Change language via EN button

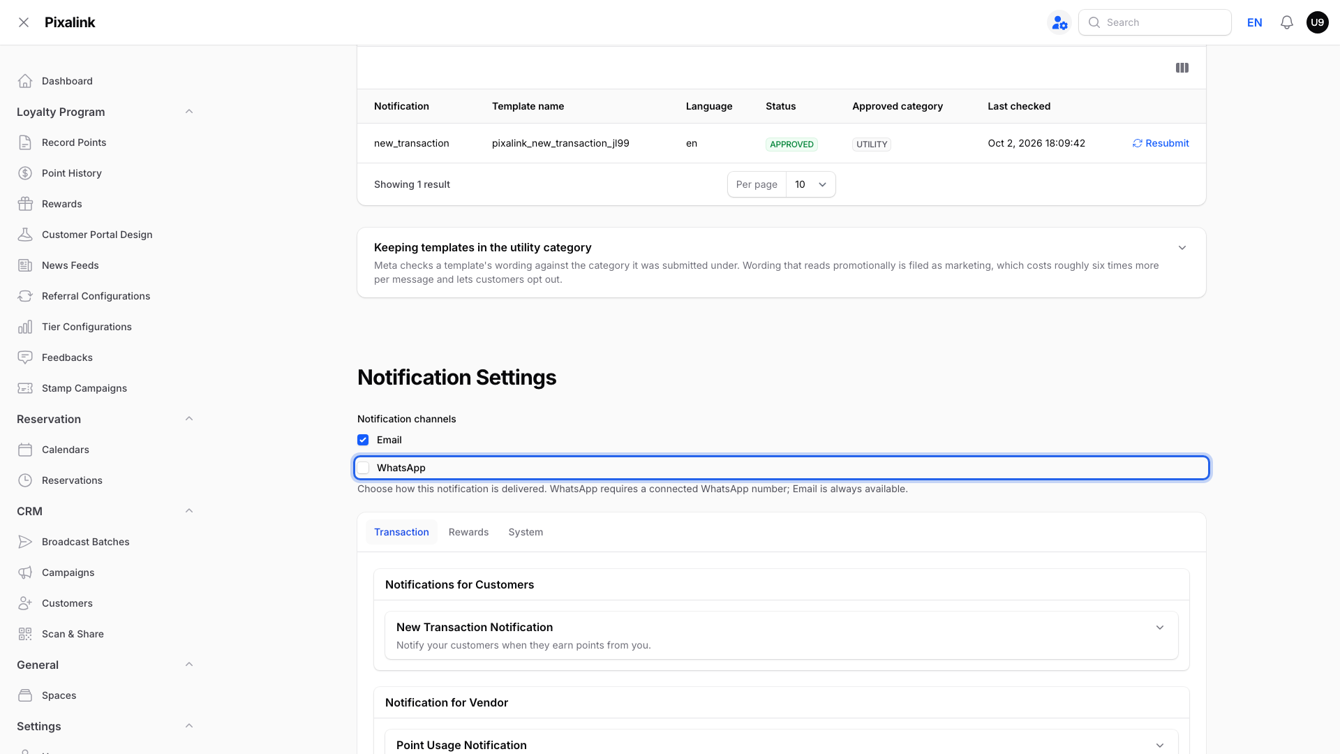coord(1255,22)
